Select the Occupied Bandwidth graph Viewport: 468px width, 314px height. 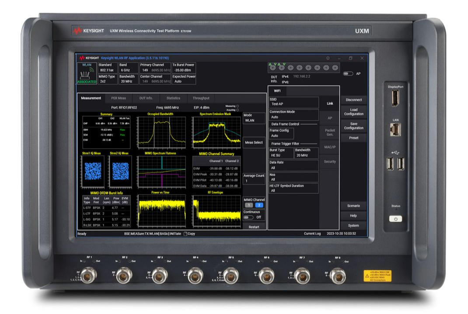click(x=161, y=133)
